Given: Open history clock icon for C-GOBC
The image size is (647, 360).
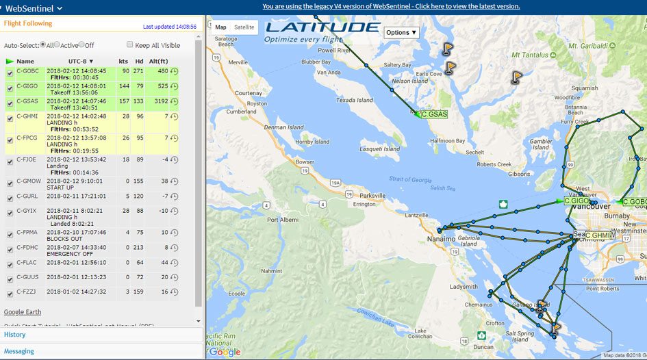Looking at the screenshot, I should (174, 71).
